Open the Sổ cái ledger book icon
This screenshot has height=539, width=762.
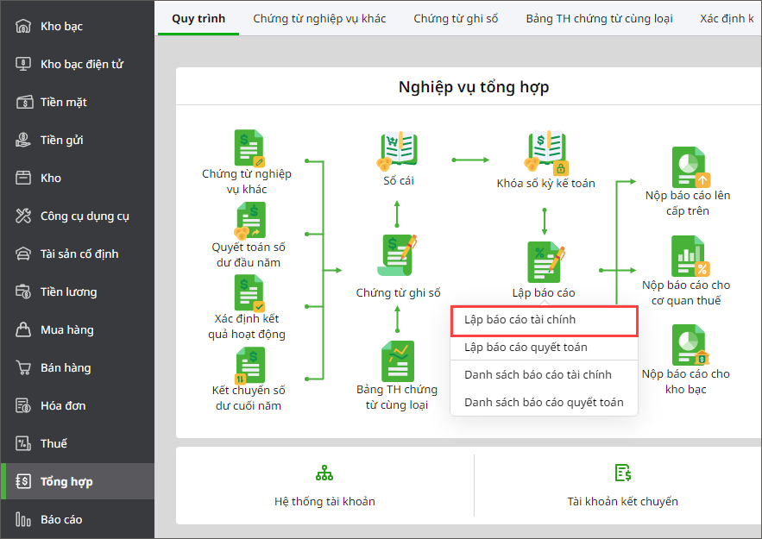pyautogui.click(x=397, y=149)
